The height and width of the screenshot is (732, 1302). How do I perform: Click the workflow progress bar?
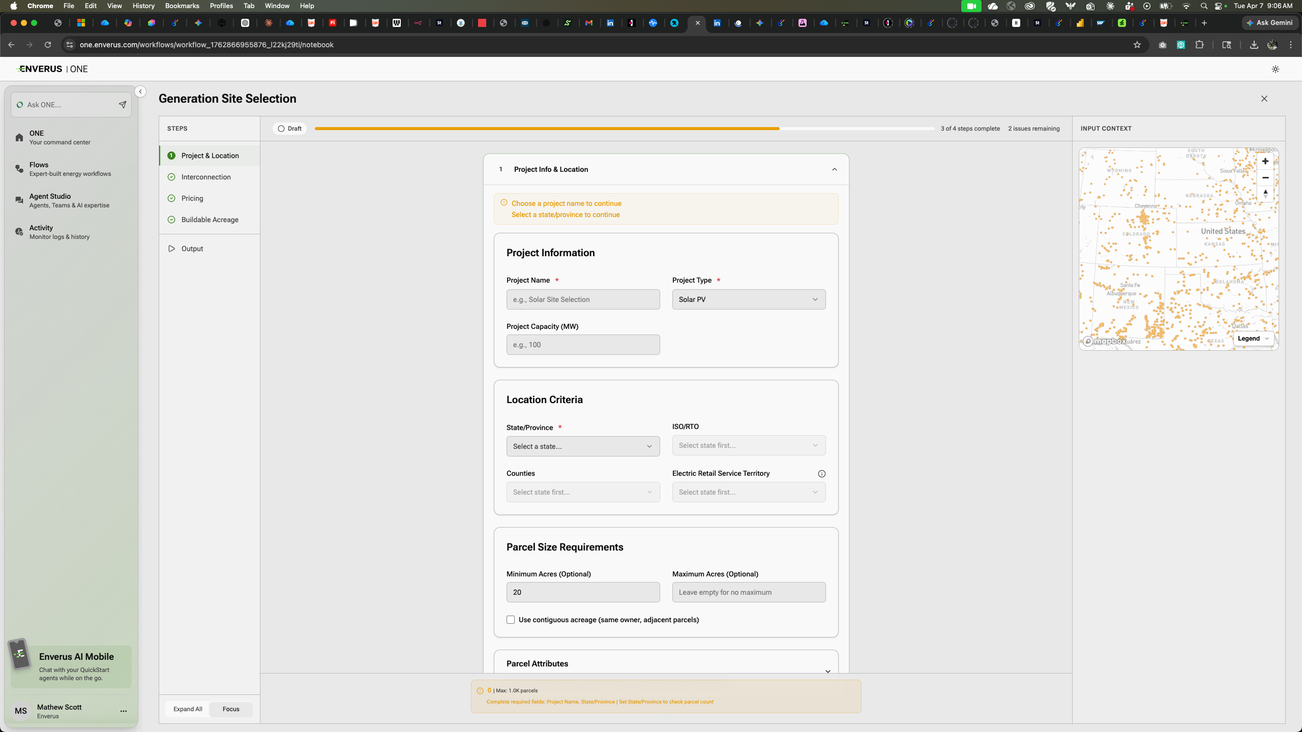click(x=624, y=129)
